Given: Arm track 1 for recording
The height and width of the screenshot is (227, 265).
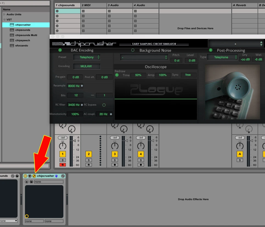Looking at the screenshot, I should click(x=62, y=165).
